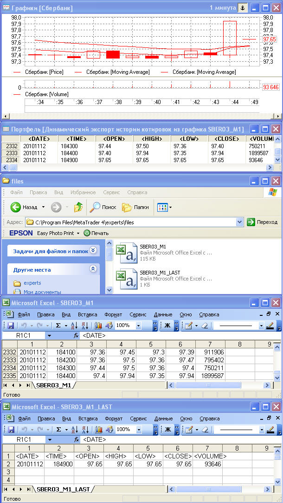Select the erase border tool in SBER03_M1 window
The width and height of the screenshot is (283, 503).
coord(205,326)
